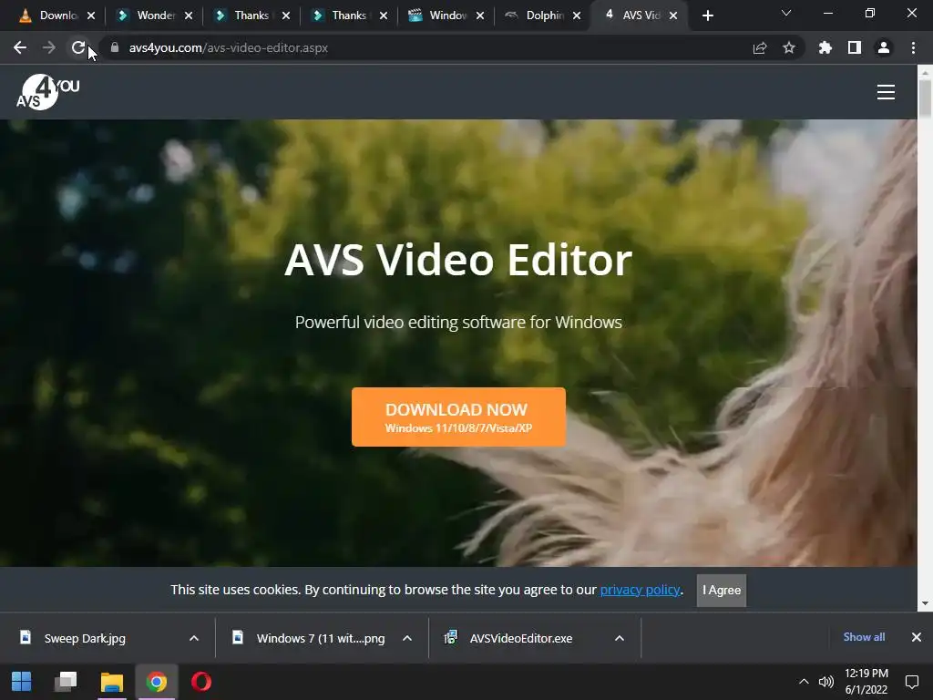The height and width of the screenshot is (700, 933).
Task: Open the Chrome side panel icon
Action: (x=855, y=47)
